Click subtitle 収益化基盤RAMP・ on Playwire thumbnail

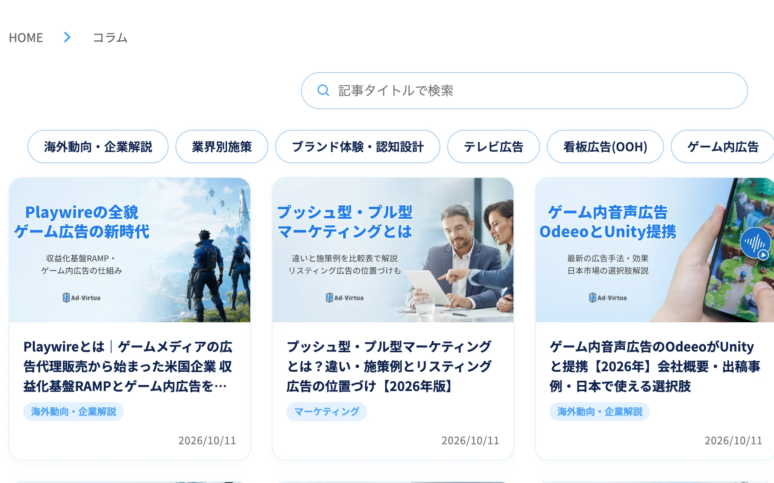pos(81,258)
